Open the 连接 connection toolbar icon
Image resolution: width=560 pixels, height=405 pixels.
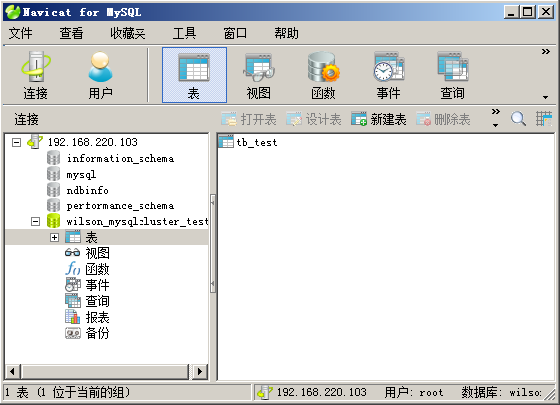coord(35,75)
